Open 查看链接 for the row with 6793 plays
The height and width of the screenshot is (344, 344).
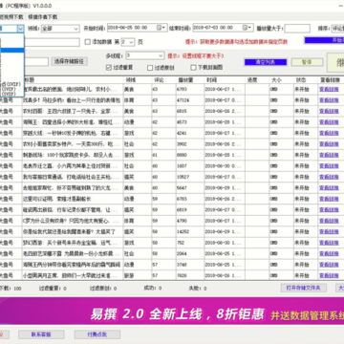[329, 89]
